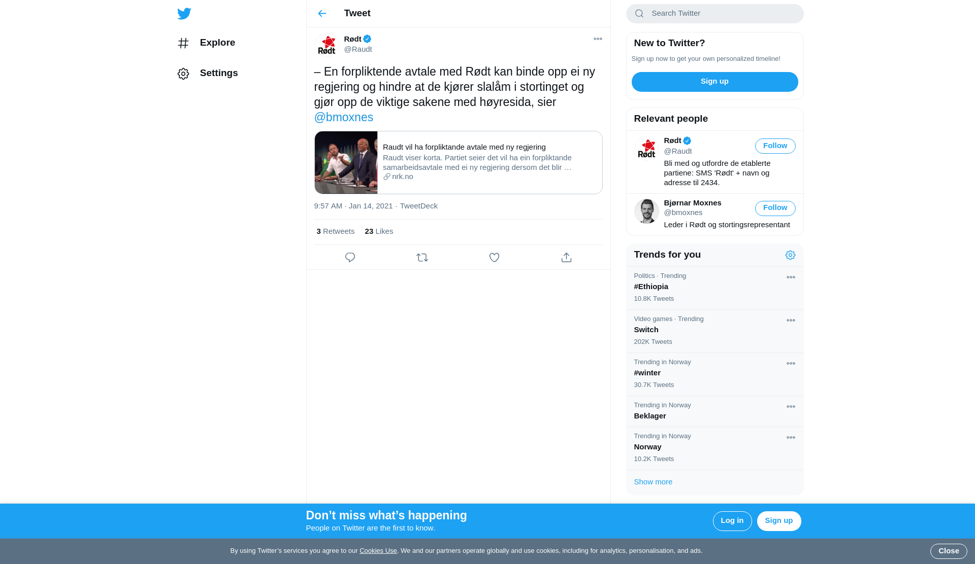
Task: Click the Rødt avatar on tweet
Action: (327, 45)
